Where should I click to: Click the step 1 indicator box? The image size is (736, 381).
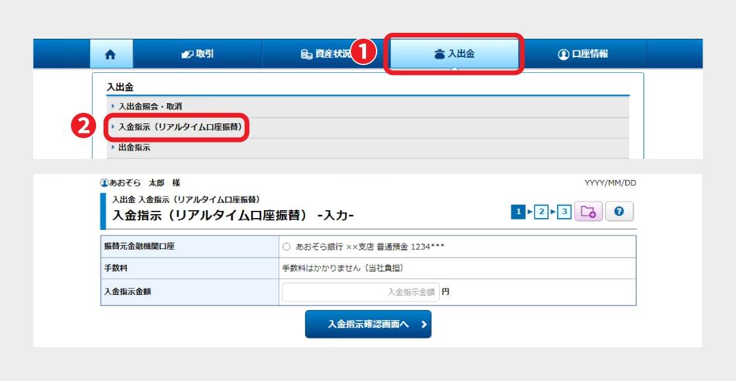518,212
